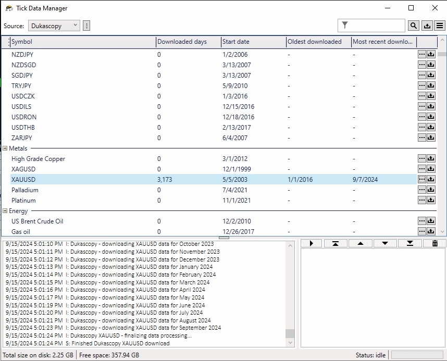Download data for XAUUSD
Screen dimensions: 447x361
click(x=431, y=179)
